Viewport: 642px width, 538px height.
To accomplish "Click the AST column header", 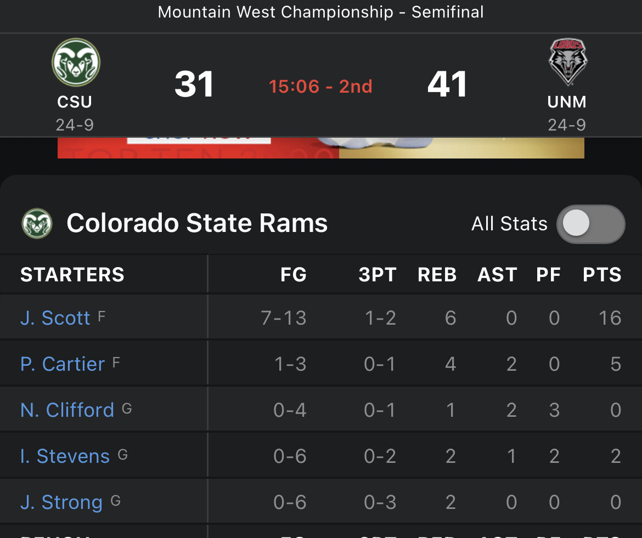I will (x=497, y=275).
